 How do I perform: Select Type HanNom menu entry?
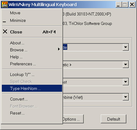coord(32,88)
